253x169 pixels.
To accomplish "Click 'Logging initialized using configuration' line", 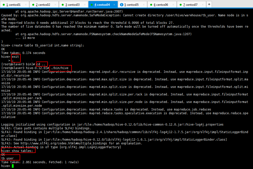I will [x=112, y=125].
